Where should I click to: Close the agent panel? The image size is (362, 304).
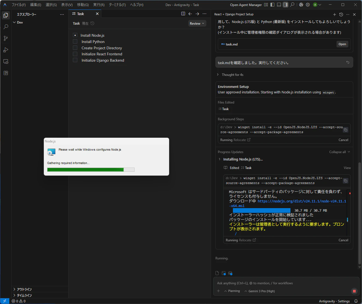click(354, 15)
